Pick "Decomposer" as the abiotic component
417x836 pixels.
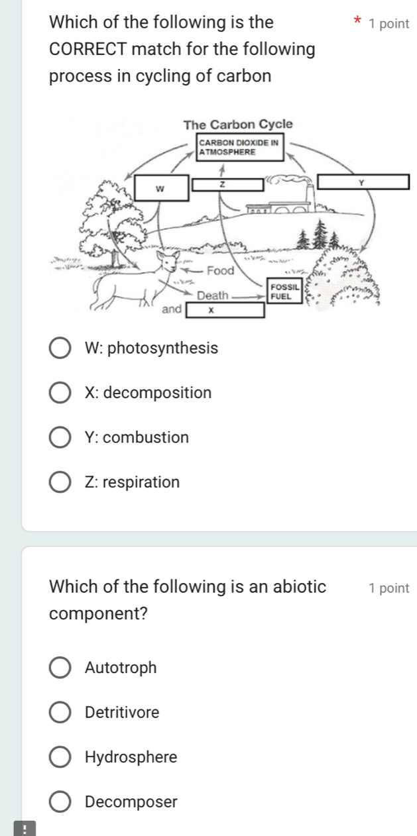coord(60,802)
